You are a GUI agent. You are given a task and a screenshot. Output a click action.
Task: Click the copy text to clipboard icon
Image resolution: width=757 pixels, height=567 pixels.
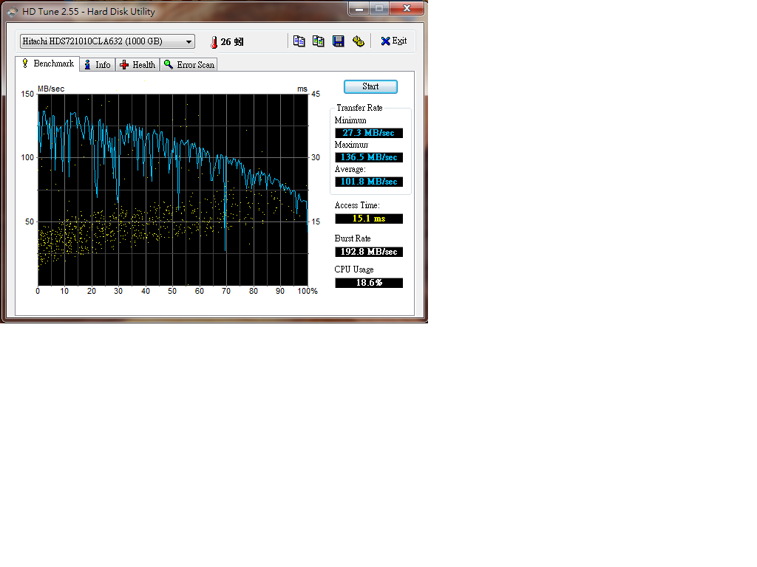click(x=299, y=41)
